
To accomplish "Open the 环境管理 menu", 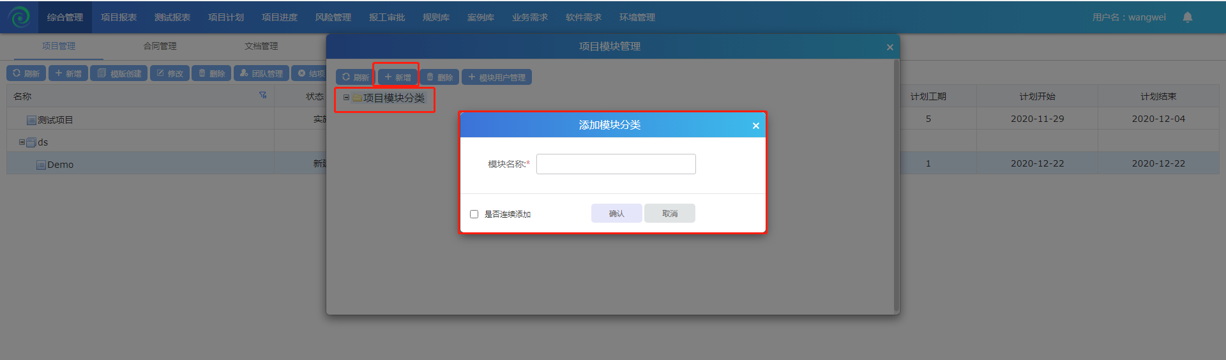I will (x=637, y=17).
